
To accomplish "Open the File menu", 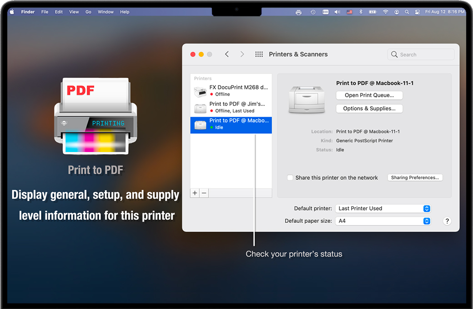I will [x=45, y=12].
